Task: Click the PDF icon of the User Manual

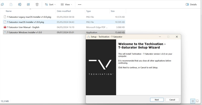Action: coord(5,27)
